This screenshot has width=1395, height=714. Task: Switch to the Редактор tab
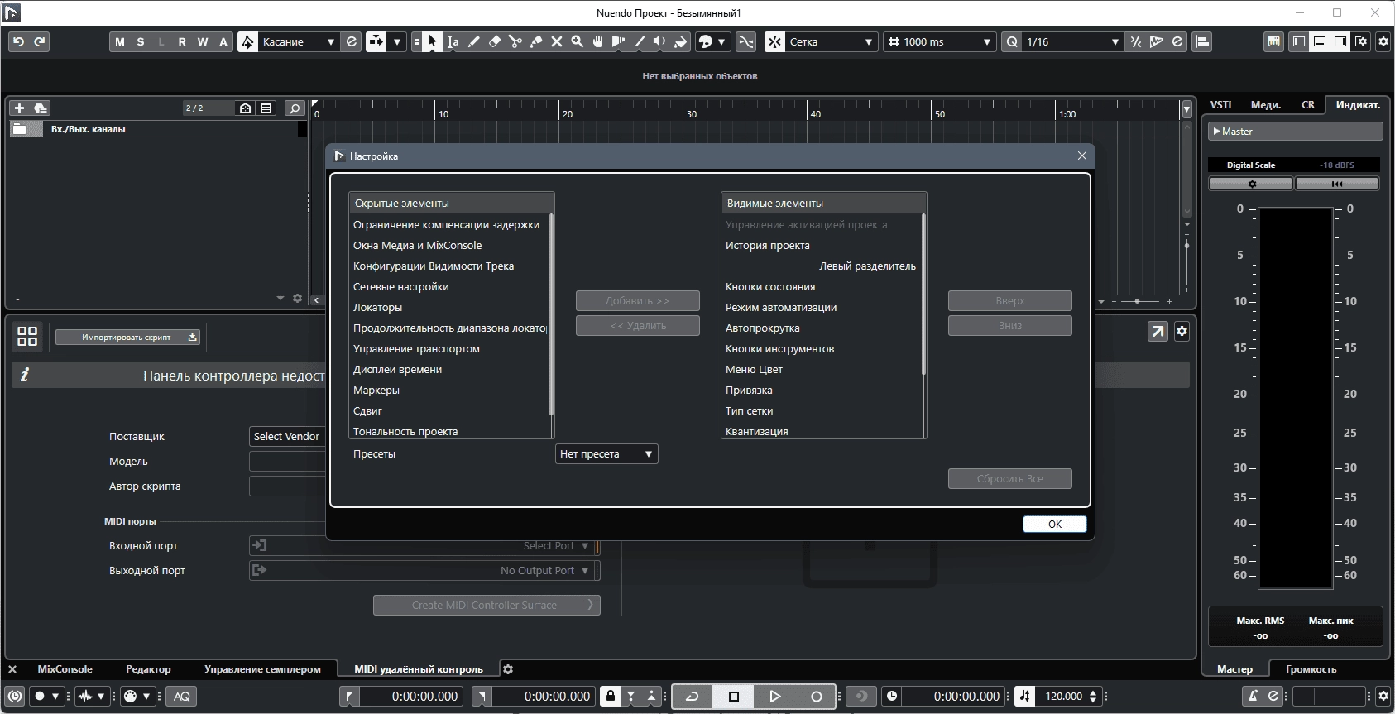(148, 669)
